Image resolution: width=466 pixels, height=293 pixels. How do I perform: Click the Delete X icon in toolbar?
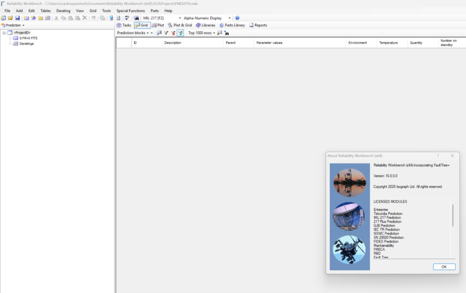(x=85, y=18)
